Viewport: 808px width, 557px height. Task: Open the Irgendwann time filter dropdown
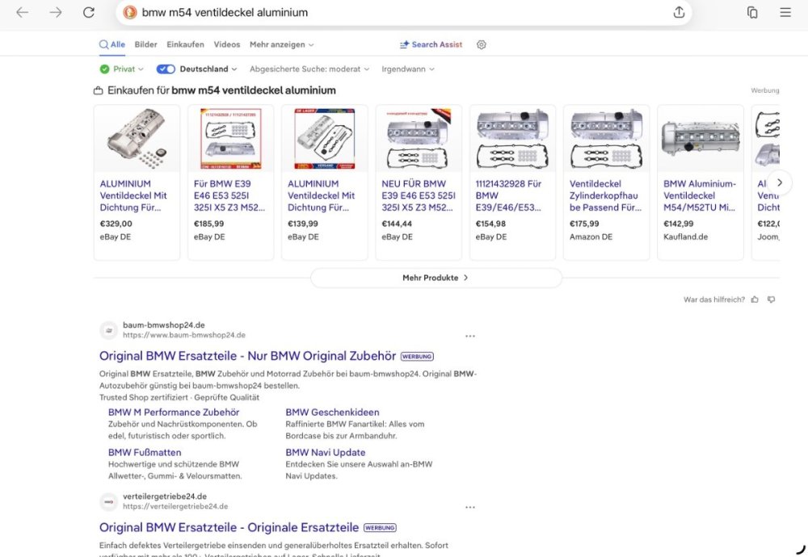(x=407, y=69)
